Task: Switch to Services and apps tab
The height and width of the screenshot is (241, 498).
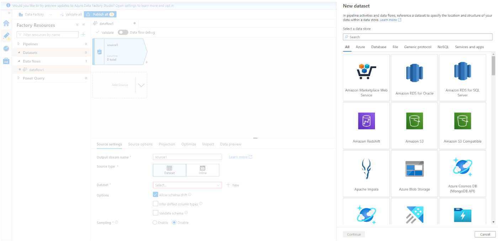Action: (470, 47)
